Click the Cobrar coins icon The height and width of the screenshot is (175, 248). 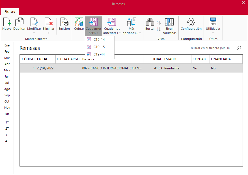pos(79,22)
